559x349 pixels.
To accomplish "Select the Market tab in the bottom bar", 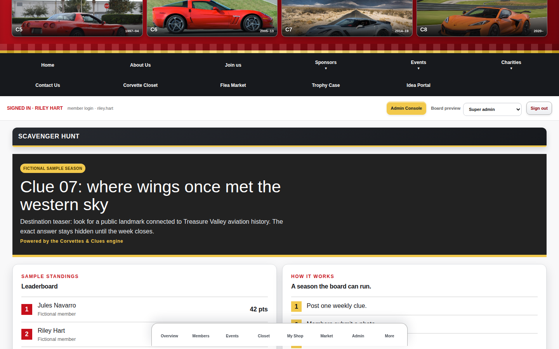I will pos(326,336).
